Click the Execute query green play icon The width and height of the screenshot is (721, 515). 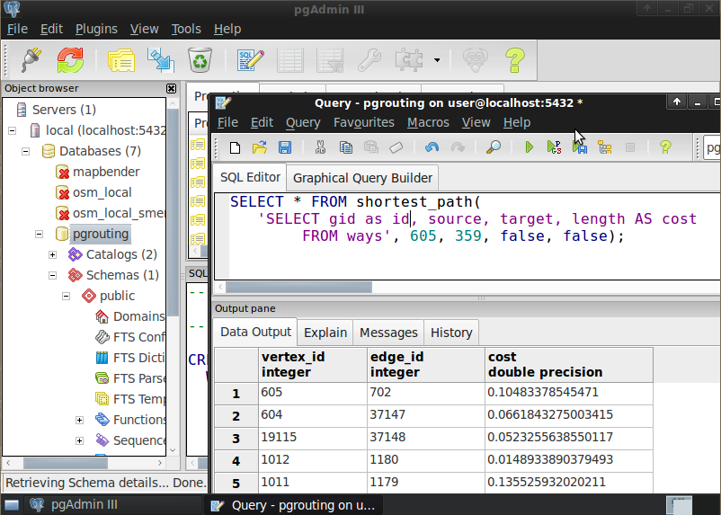click(x=530, y=147)
